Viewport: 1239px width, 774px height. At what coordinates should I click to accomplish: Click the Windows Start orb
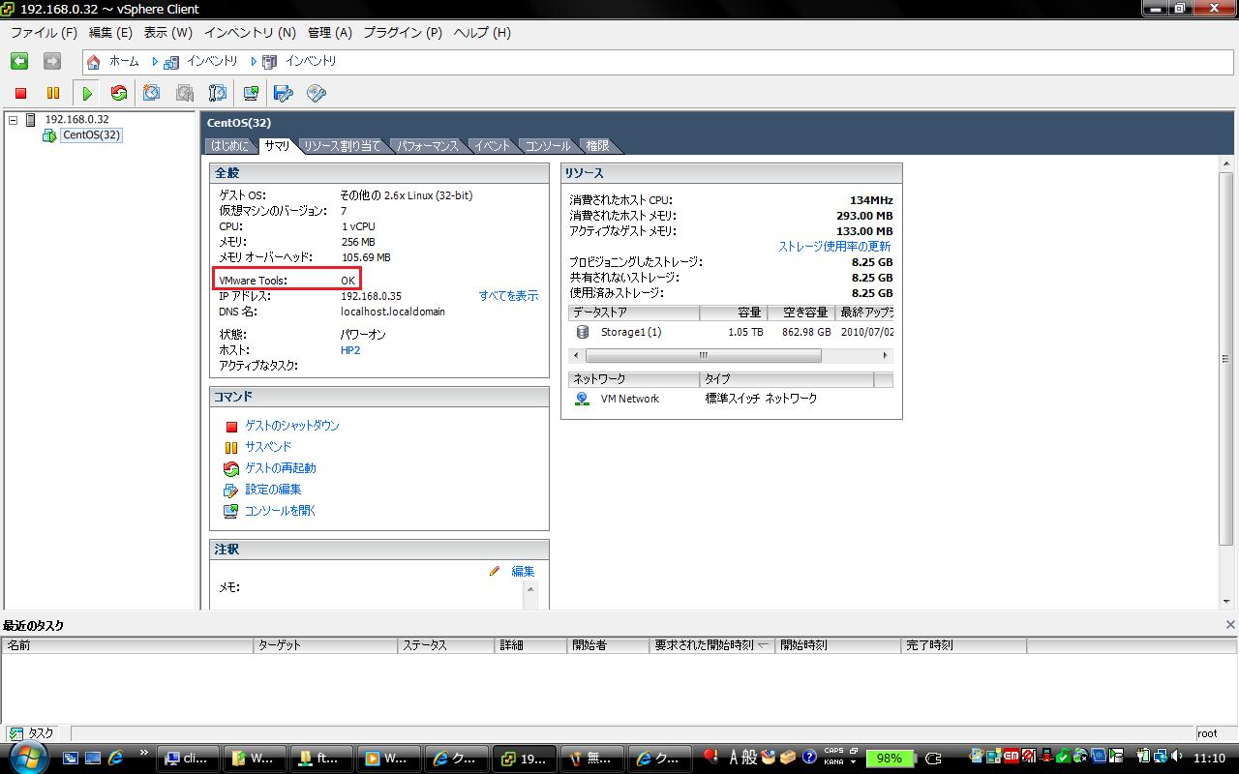coord(28,759)
